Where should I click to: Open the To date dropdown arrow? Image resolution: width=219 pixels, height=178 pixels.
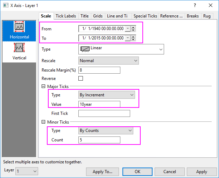pyautogui.click(x=127, y=38)
